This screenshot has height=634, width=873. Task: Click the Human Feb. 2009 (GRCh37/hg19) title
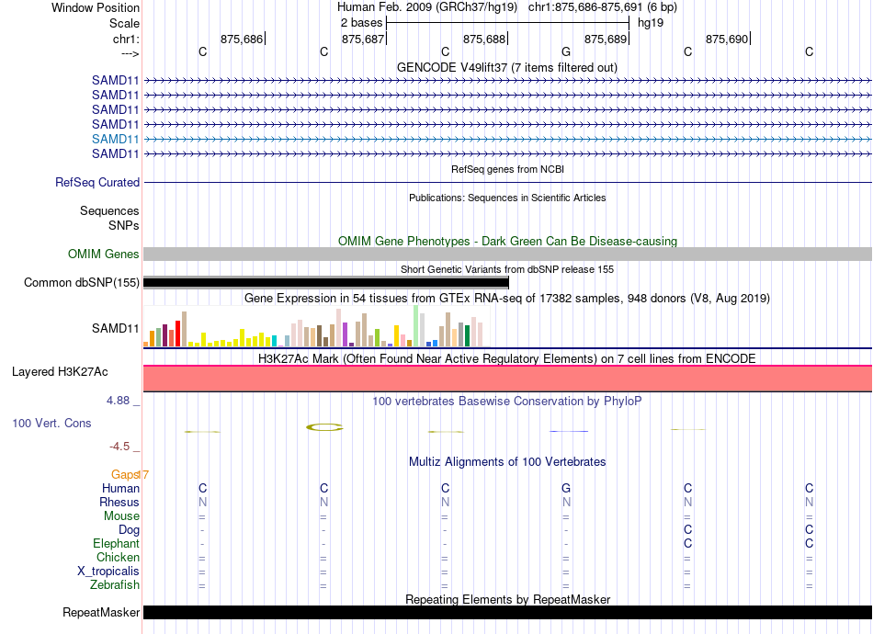(427, 7)
